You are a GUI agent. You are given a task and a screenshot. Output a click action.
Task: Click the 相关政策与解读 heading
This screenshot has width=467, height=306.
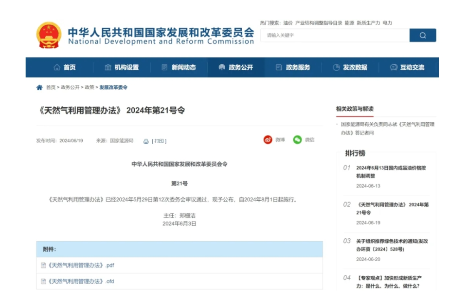(355, 109)
